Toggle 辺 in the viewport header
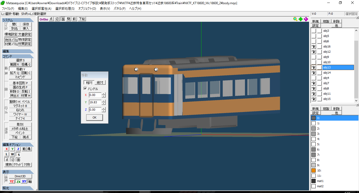Screen dimensions: 359x193 [x=57, y=19]
